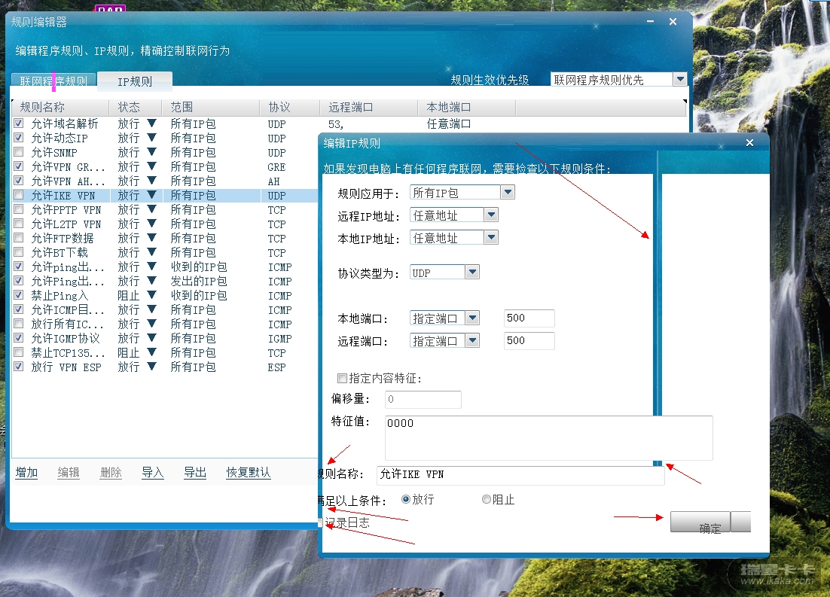
Task: Click the 编辑 link
Action: [69, 473]
